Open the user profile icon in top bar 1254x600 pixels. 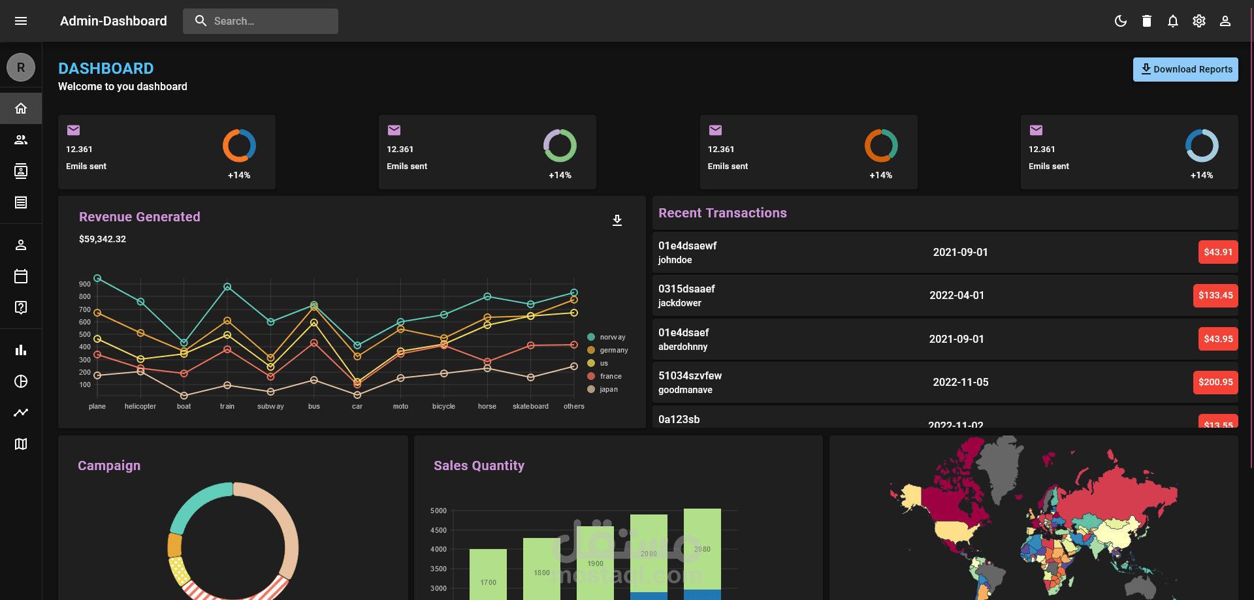coord(1225,21)
